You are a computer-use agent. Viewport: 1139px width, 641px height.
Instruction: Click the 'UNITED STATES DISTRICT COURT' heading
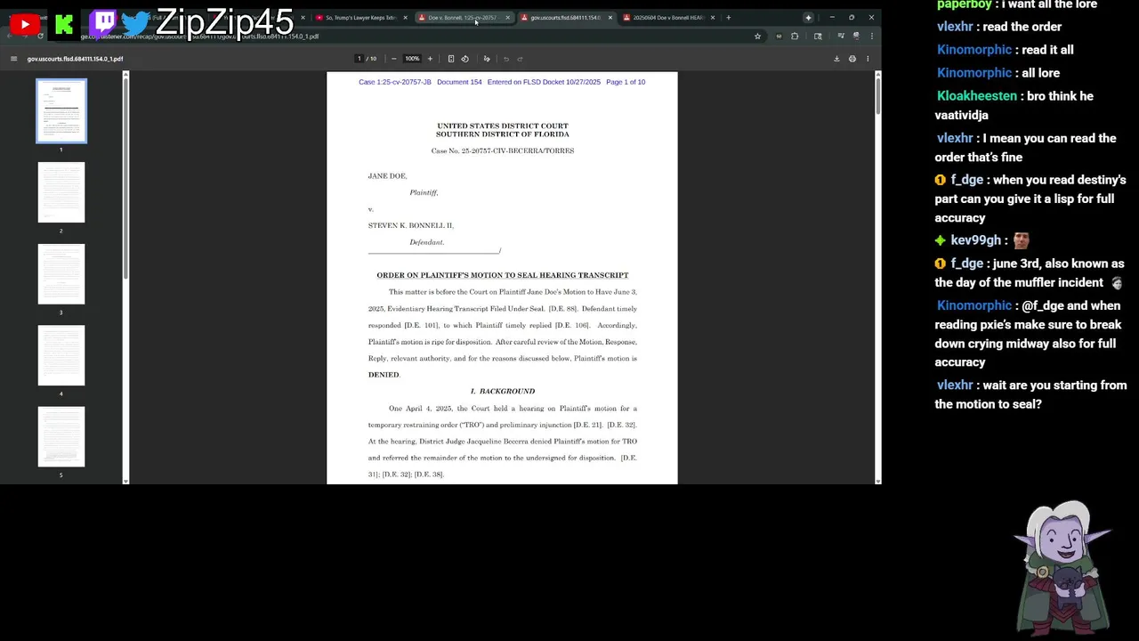click(x=502, y=126)
